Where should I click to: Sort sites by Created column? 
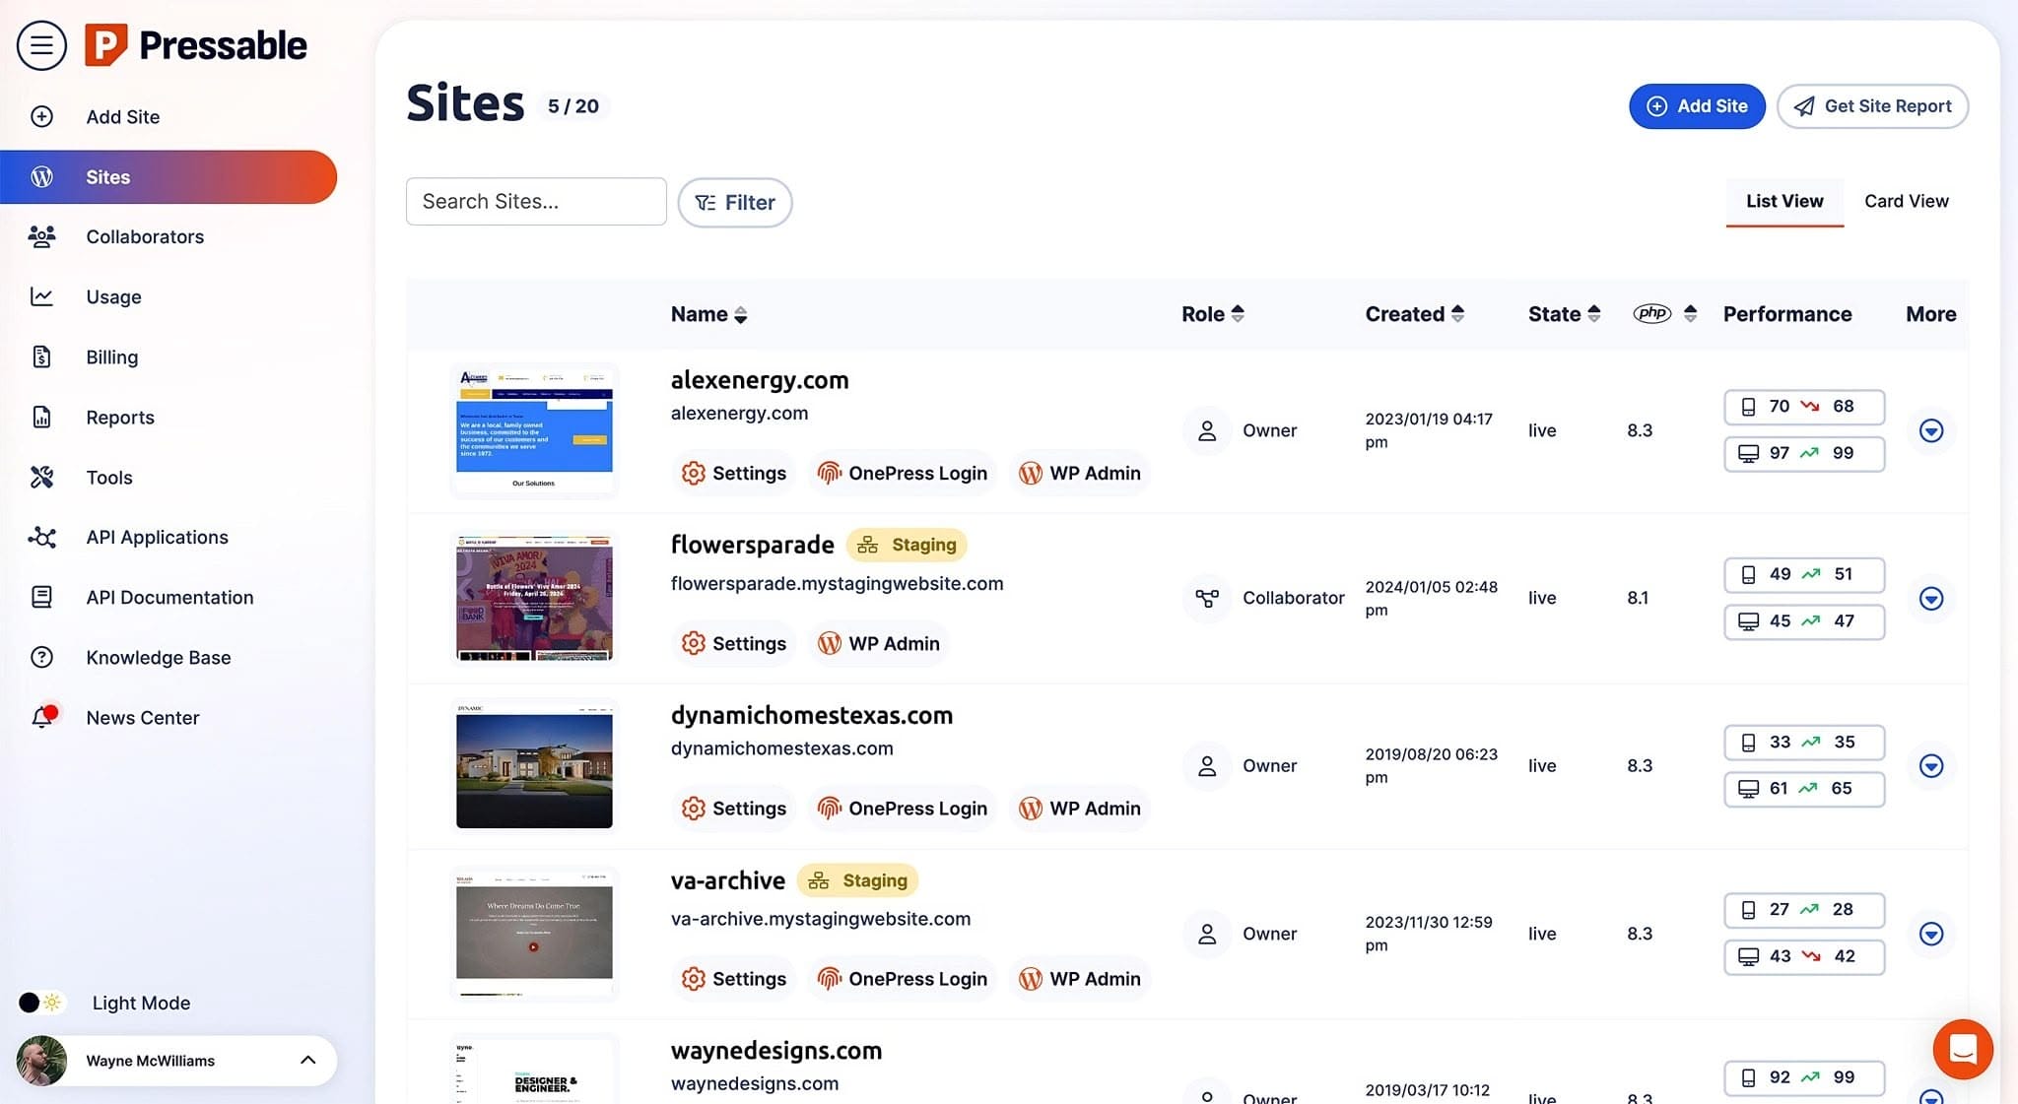pyautogui.click(x=1415, y=313)
